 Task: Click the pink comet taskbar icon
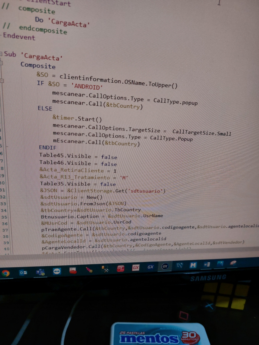(89, 270)
